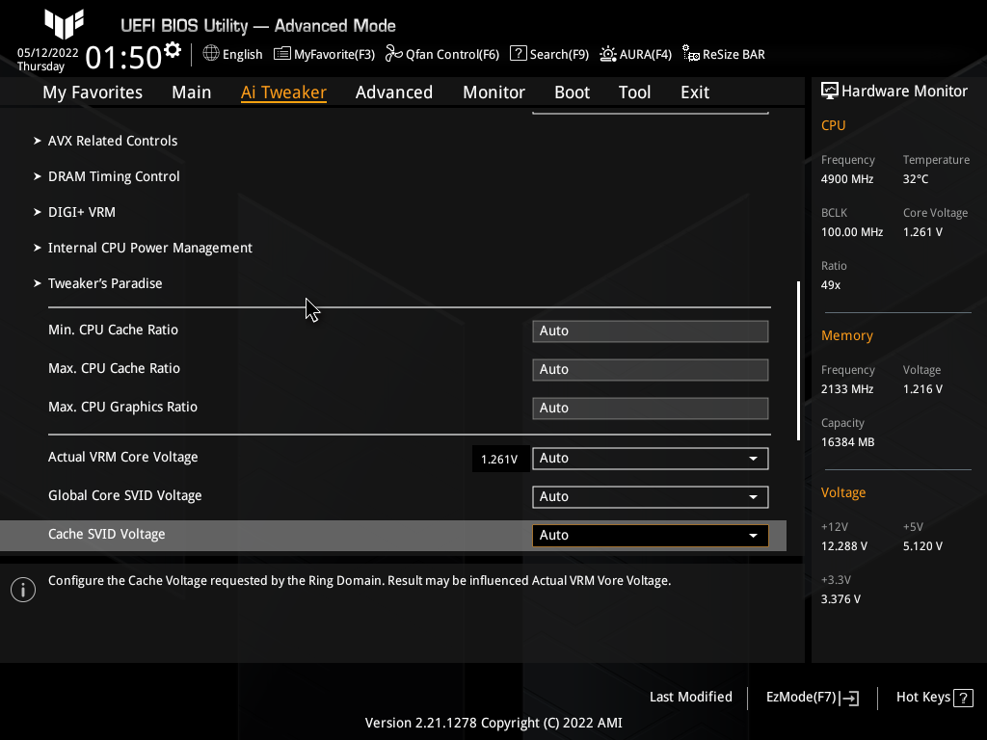Click the 01:50 clock display
This screenshot has height=740, width=987.
(x=123, y=58)
